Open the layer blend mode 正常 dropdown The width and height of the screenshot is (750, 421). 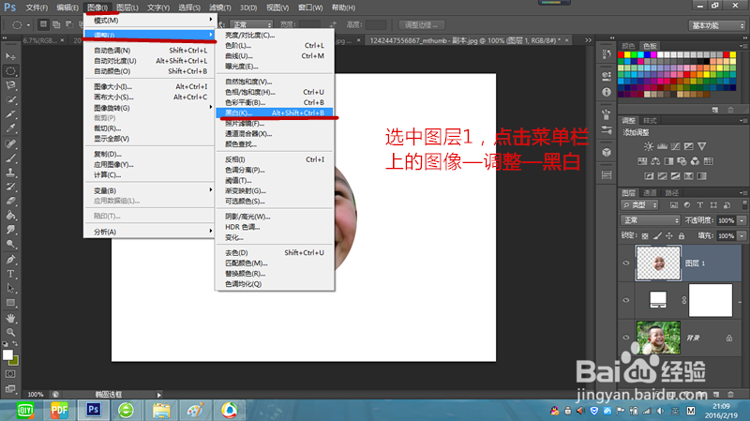[650, 220]
